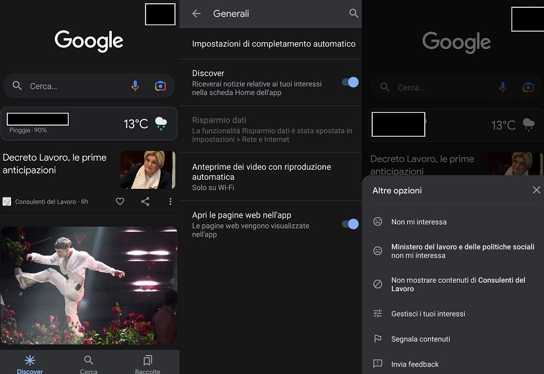544x374 pixels.
Task: Tap the Google logo in left panel
Action: click(x=89, y=41)
